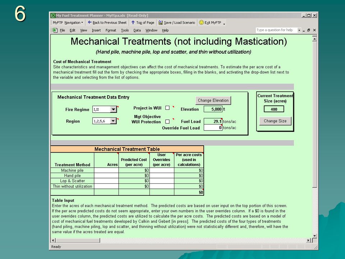Select the Fuel Load 29.1 field
This screenshot has height=259, width=345.
[213, 121]
